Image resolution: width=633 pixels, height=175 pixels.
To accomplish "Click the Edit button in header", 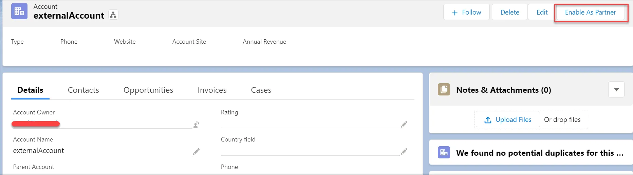I will pyautogui.click(x=542, y=13).
